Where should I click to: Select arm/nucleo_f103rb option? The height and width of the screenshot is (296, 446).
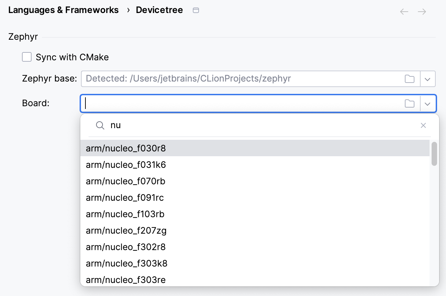125,214
